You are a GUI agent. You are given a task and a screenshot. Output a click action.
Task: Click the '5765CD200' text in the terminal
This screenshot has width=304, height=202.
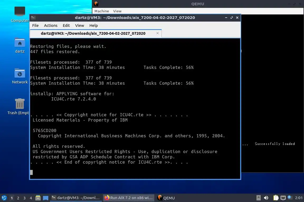tap(44, 130)
